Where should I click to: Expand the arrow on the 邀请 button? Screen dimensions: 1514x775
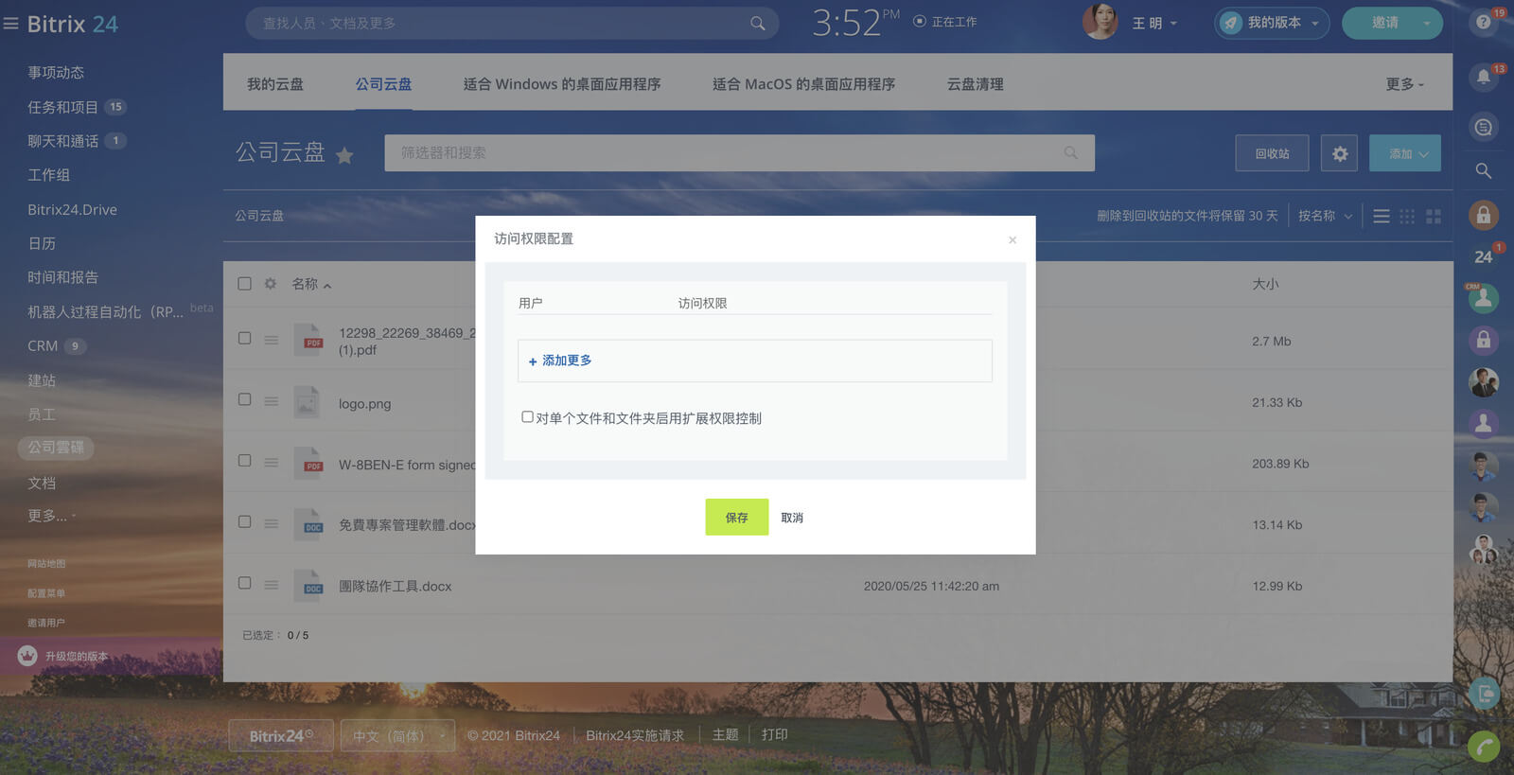1426,24
